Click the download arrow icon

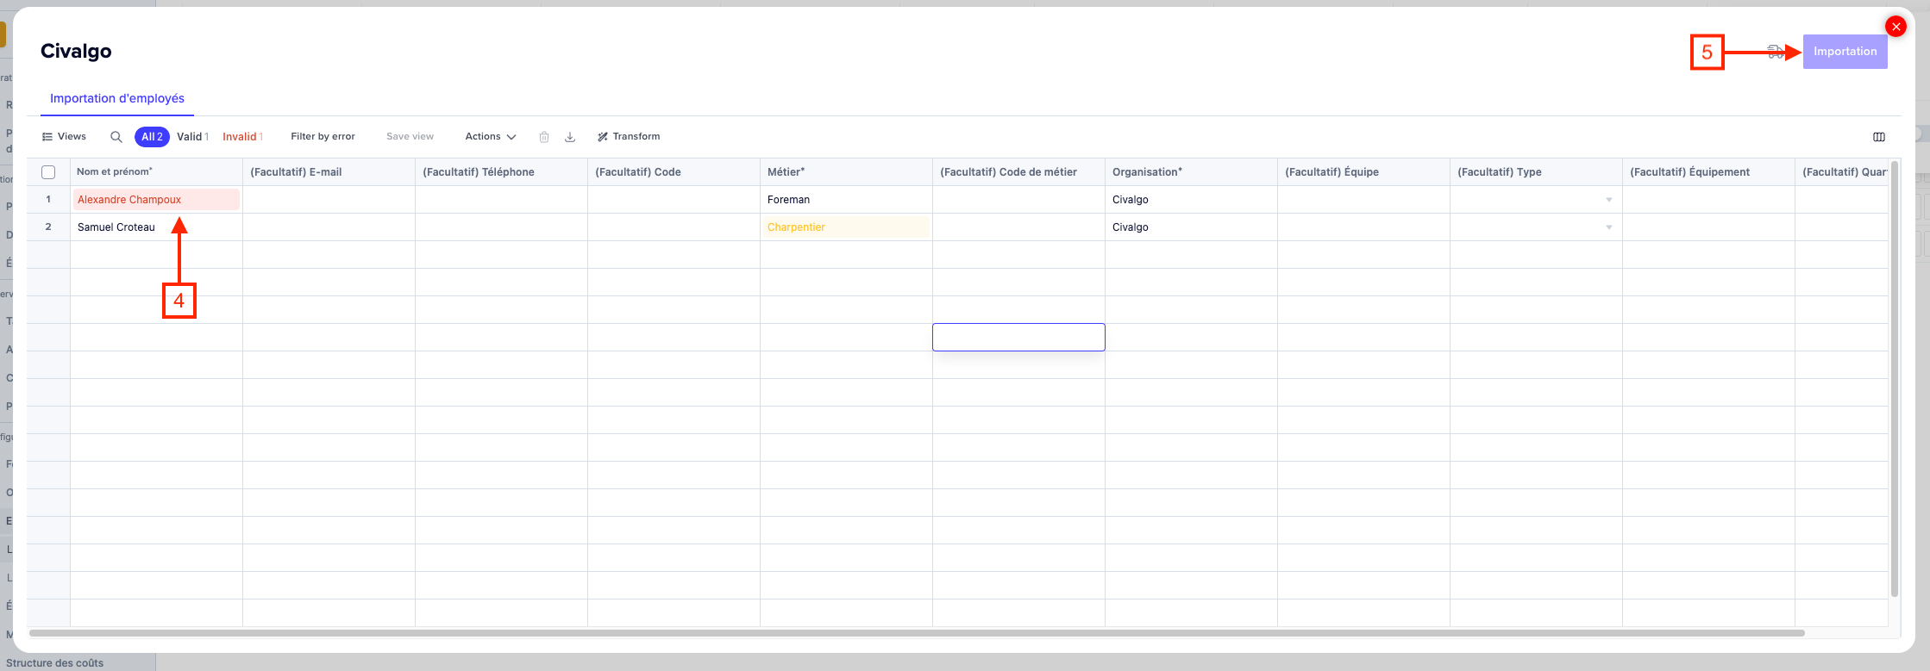click(x=570, y=137)
